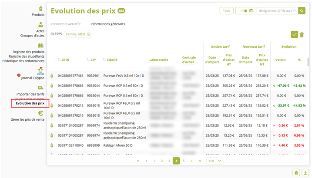Click GTIN 04028691577461 cell

click(70, 76)
